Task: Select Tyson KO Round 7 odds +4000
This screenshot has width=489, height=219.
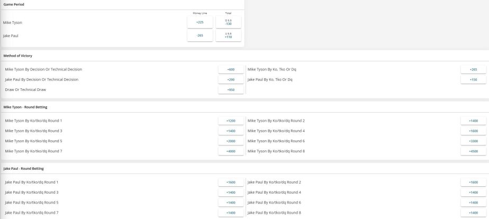Action: [231, 151]
